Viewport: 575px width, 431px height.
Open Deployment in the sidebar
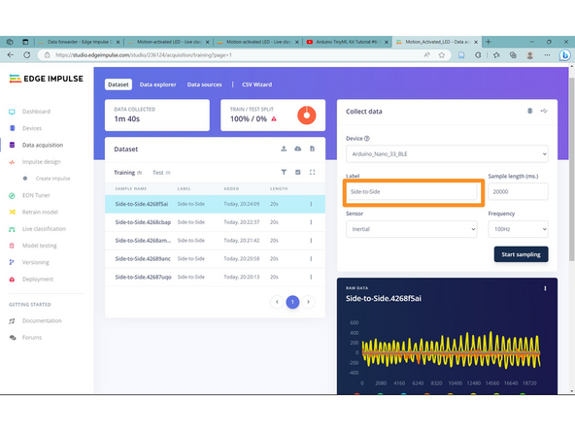click(38, 280)
